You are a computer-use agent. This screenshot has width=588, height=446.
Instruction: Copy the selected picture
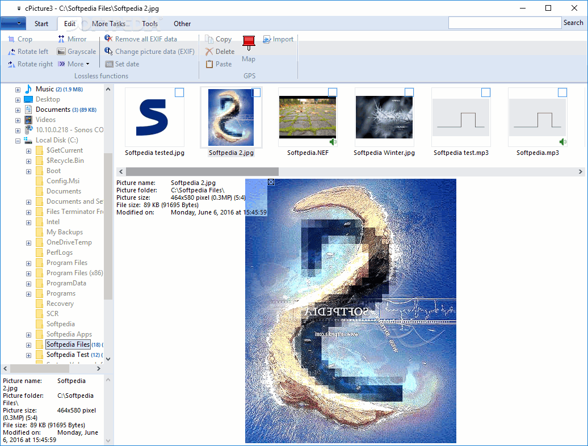click(219, 39)
